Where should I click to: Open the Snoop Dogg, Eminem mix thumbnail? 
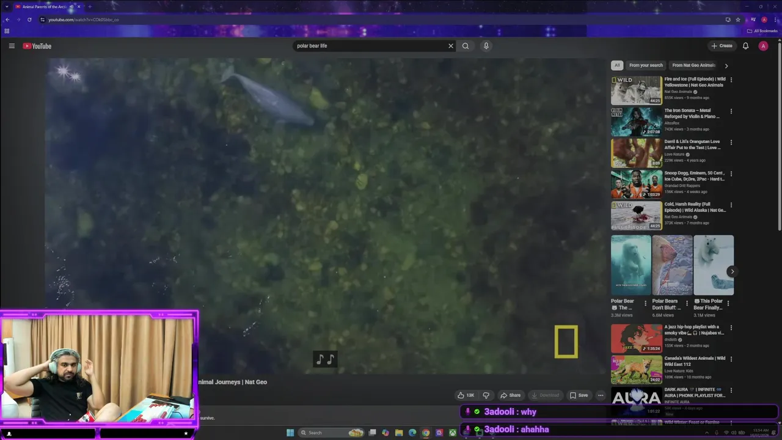636,184
